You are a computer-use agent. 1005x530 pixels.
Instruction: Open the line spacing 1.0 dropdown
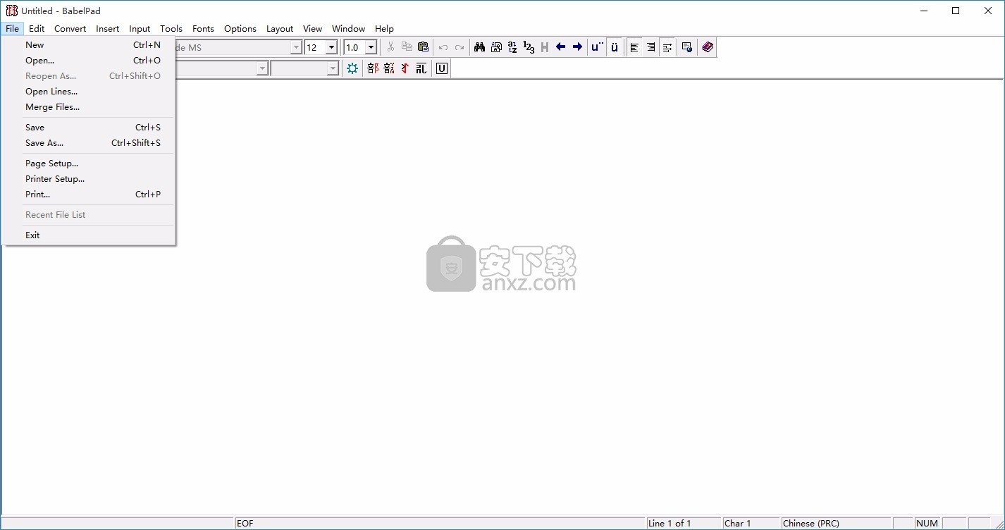[371, 47]
